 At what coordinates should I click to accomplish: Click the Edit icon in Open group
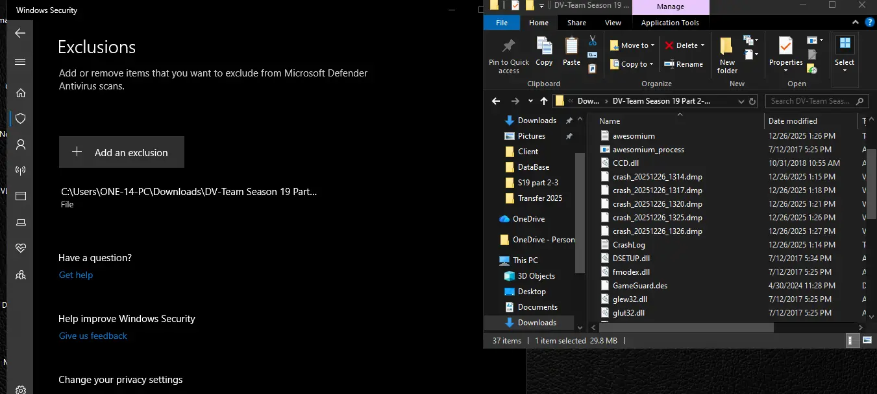pos(811,54)
